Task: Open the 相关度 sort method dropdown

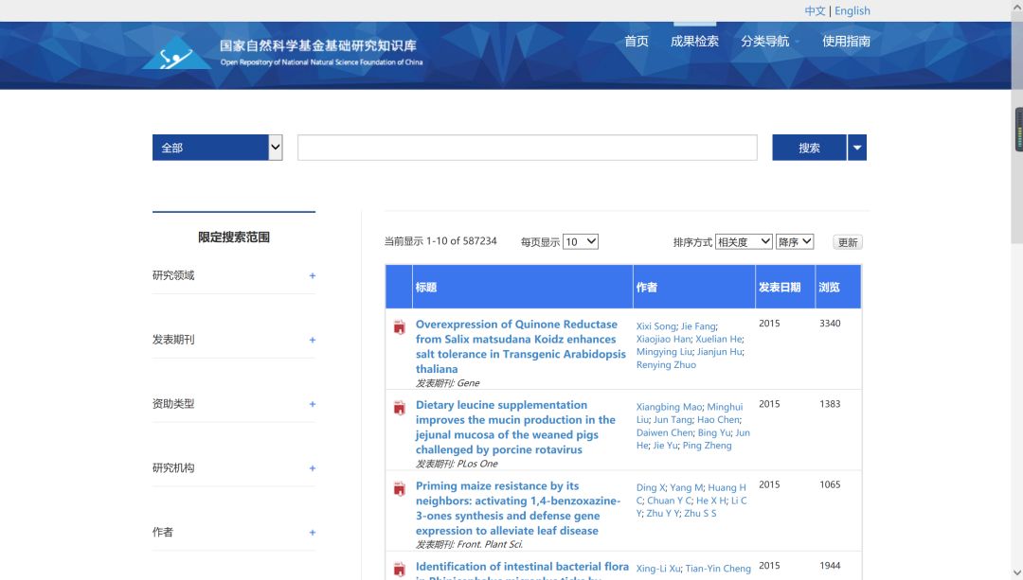Action: (744, 240)
